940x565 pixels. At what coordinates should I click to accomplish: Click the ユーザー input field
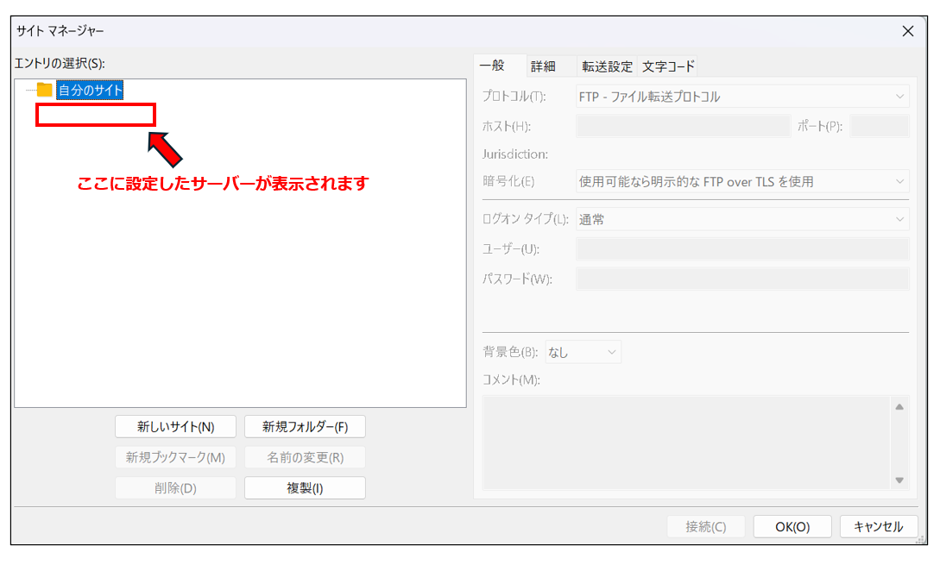(x=742, y=249)
